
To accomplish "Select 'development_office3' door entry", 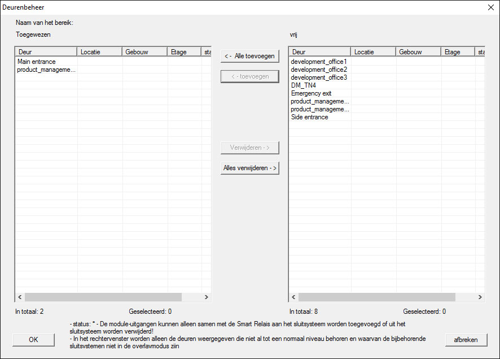I will point(319,77).
